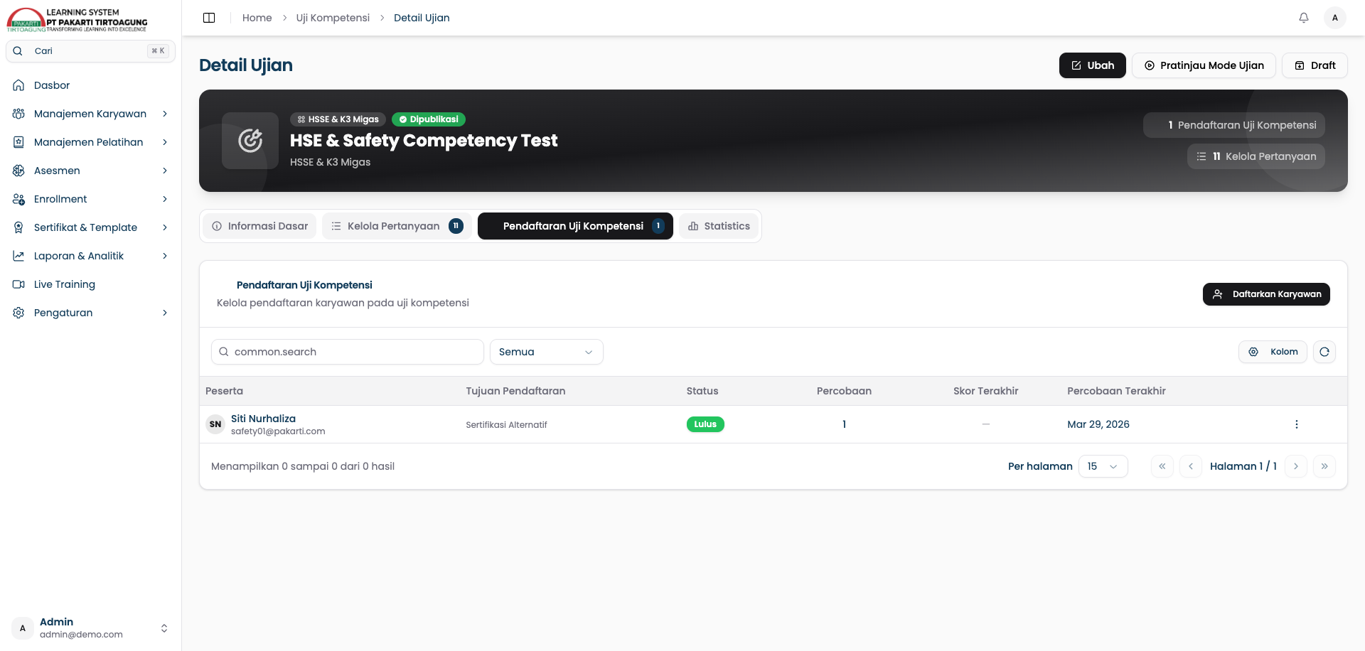Click the Admin avatar at the sidebar bottom
The height and width of the screenshot is (651, 1365).
pyautogui.click(x=23, y=628)
